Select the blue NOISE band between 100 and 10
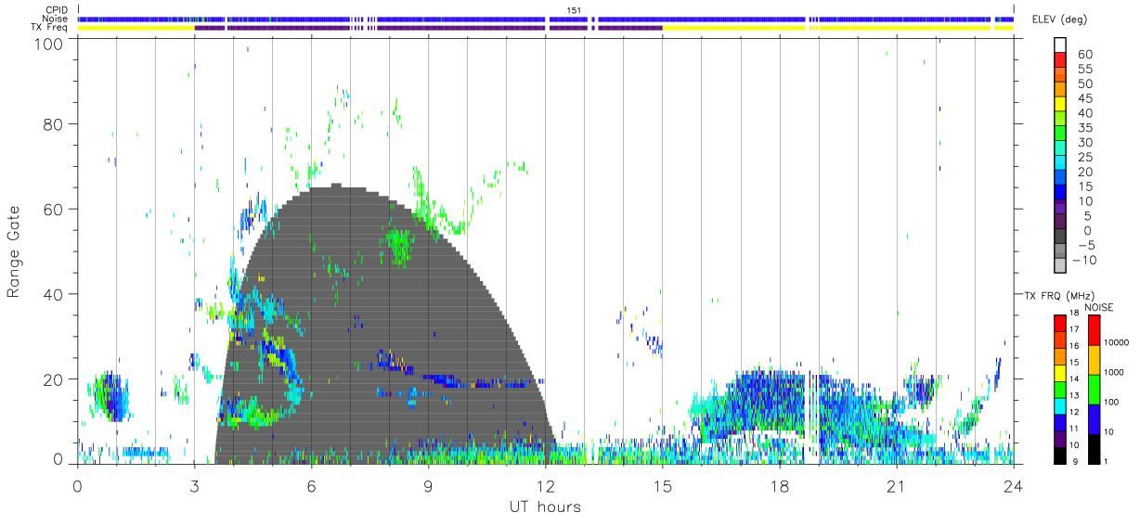The width and height of the screenshot is (1140, 526). pyautogui.click(x=1095, y=418)
